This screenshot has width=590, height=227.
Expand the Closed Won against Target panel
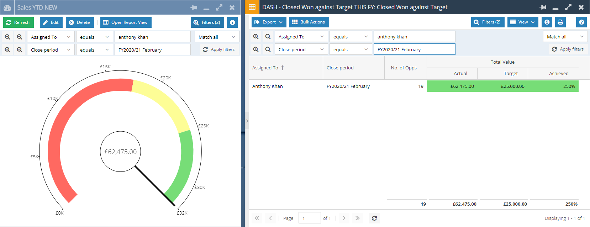click(568, 7)
